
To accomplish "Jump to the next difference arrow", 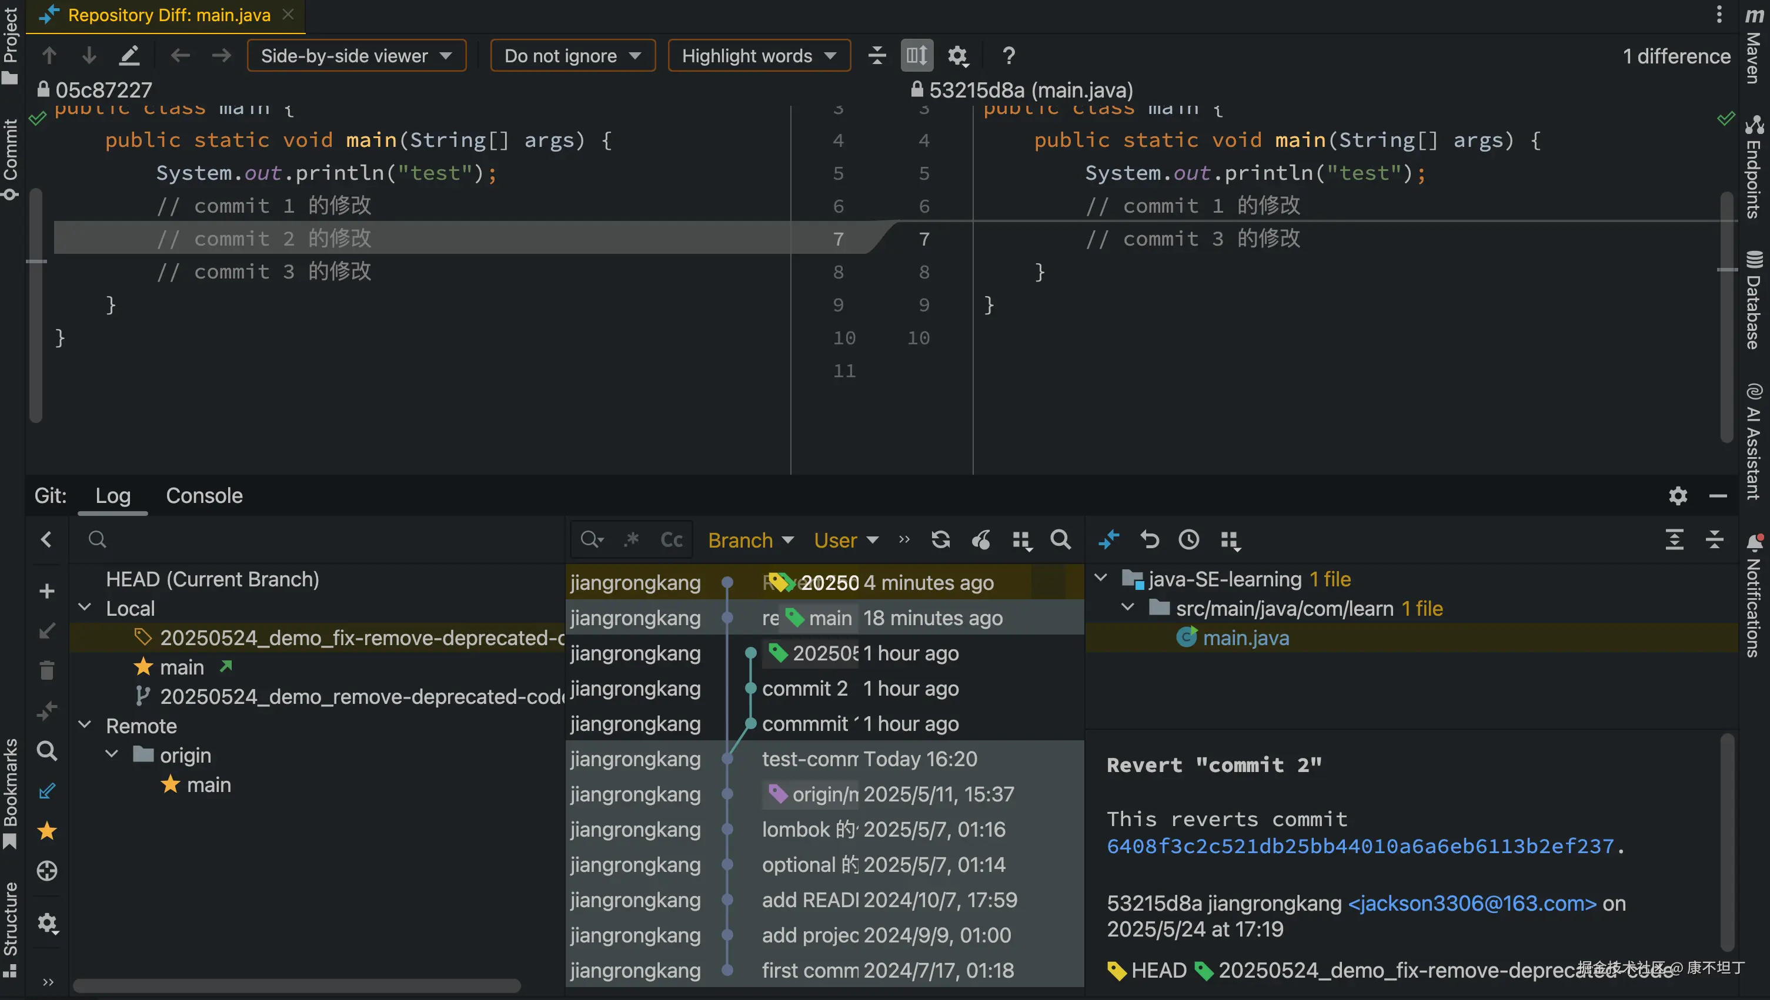I will coord(89,56).
